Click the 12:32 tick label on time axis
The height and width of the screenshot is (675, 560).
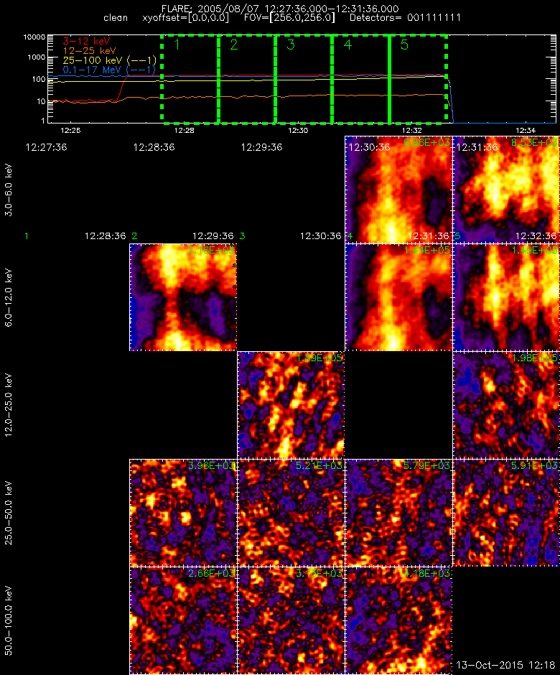pos(411,130)
